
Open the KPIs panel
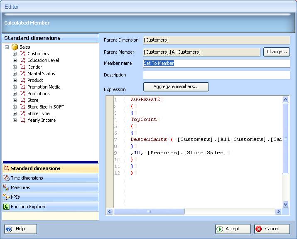coord(51,197)
